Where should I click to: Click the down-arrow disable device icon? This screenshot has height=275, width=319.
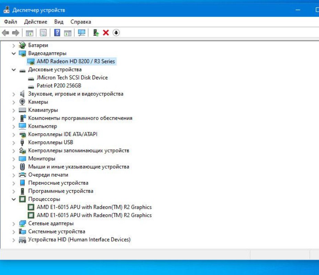click(x=116, y=33)
